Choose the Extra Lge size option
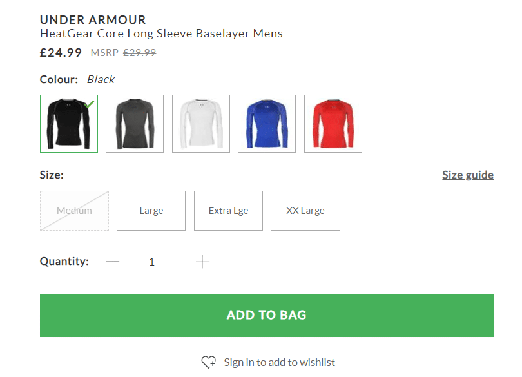This screenshot has height=377, width=522. [228, 210]
